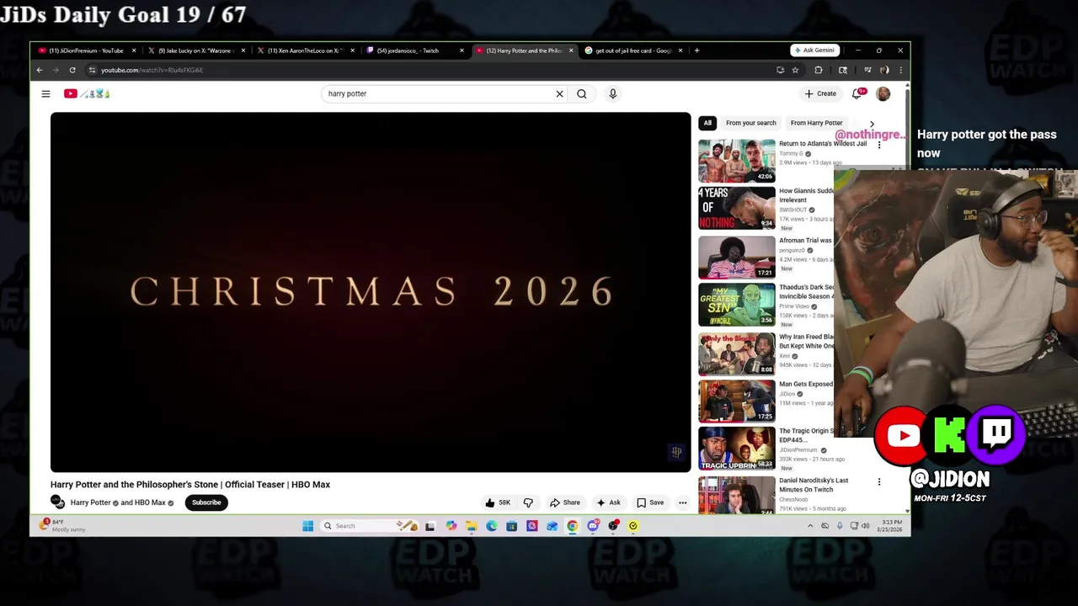Viewport: 1078px width, 606px height.
Task: Switch to Jake Lucky on X tab
Action: pyautogui.click(x=199, y=50)
